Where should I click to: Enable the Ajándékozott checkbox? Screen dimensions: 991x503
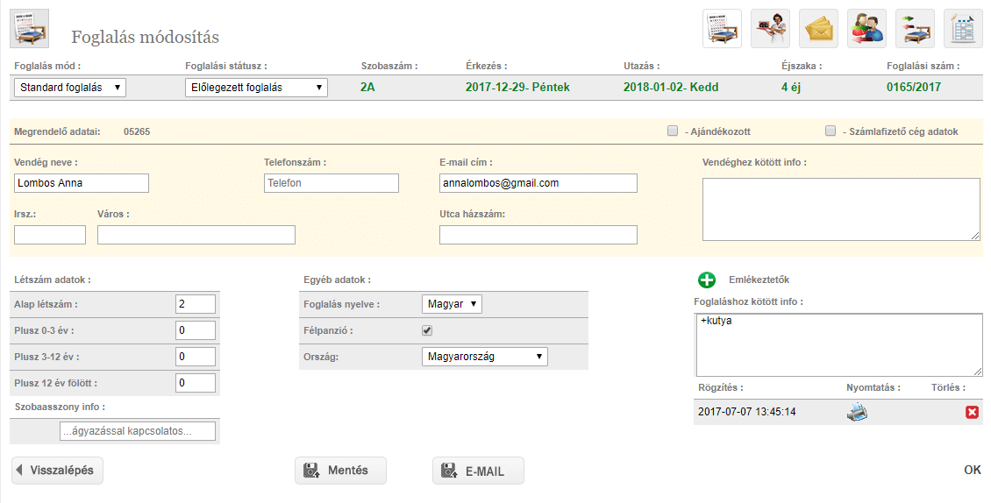coord(673,131)
